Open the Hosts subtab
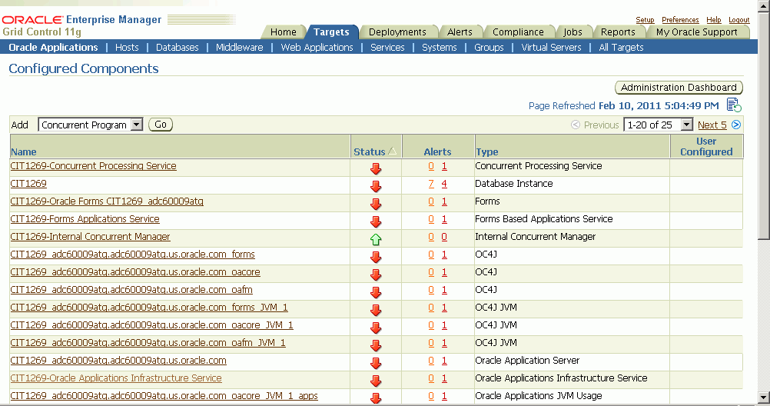 pos(128,48)
